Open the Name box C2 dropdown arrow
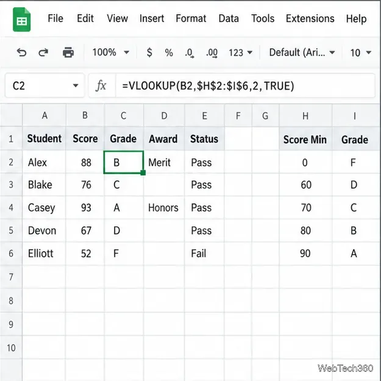 (76, 85)
